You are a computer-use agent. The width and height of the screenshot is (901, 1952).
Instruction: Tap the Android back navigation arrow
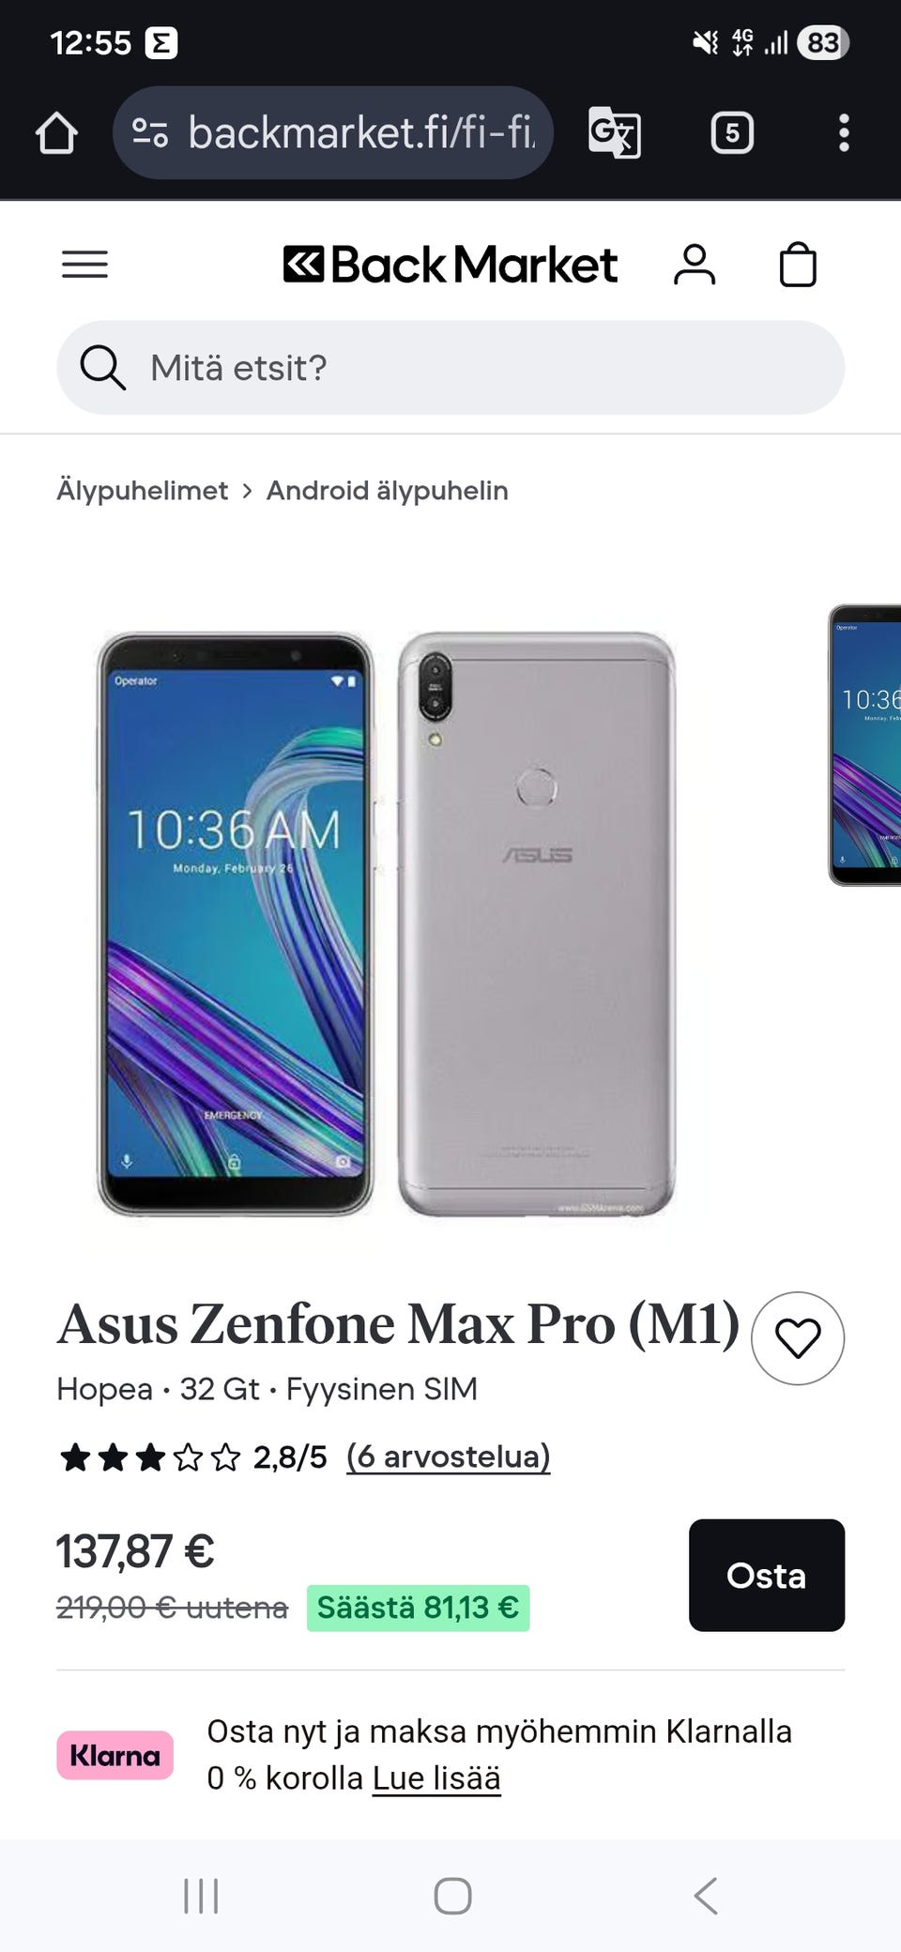tap(706, 1896)
